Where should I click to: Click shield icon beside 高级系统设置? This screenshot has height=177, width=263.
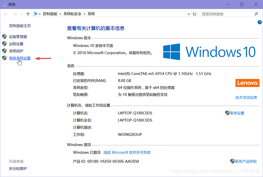click(x=4, y=58)
